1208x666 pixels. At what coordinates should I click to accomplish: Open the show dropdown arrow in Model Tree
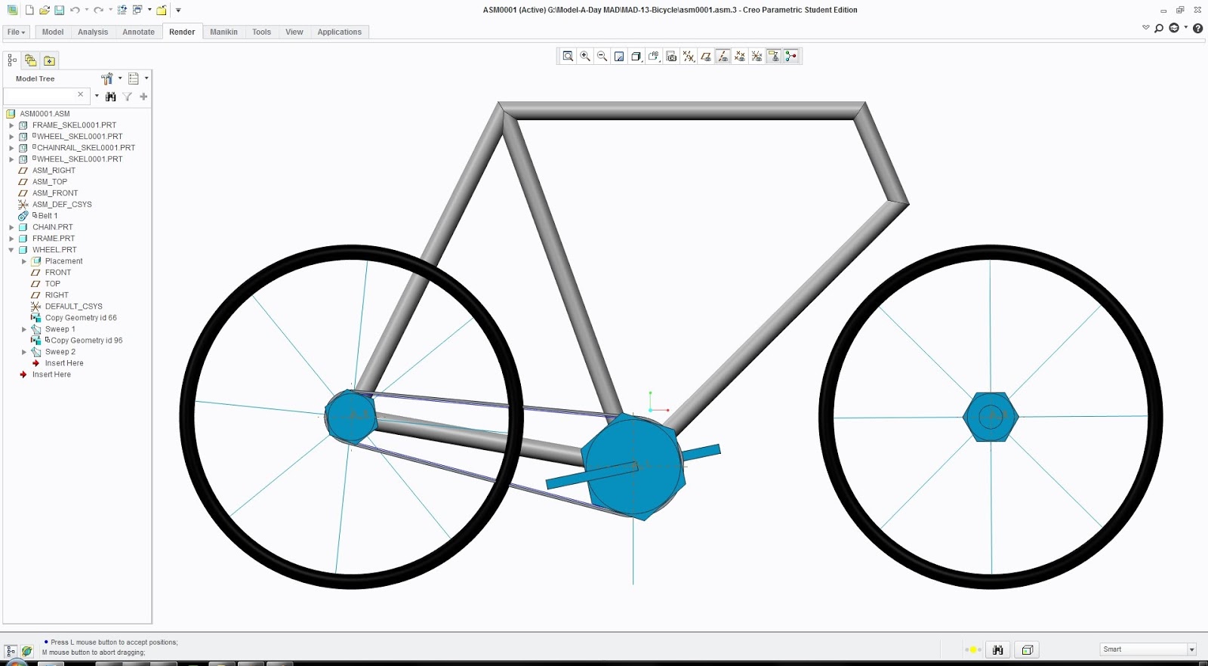coord(146,78)
